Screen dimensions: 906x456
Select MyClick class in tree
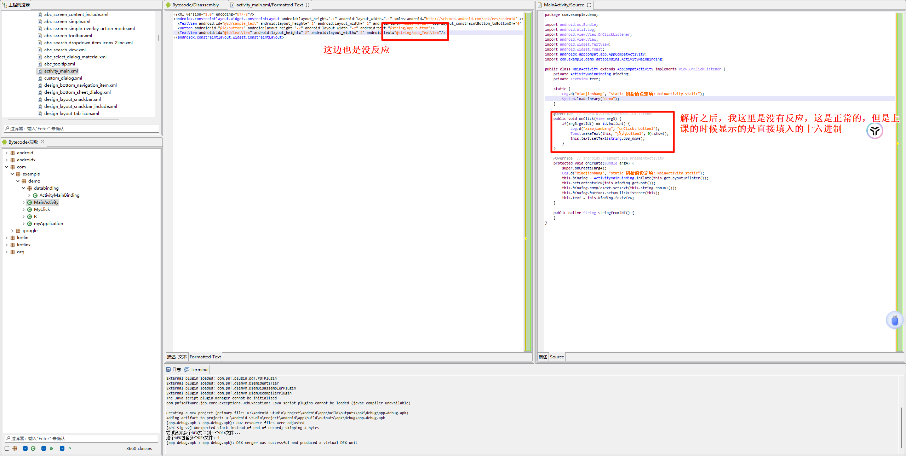coord(42,209)
